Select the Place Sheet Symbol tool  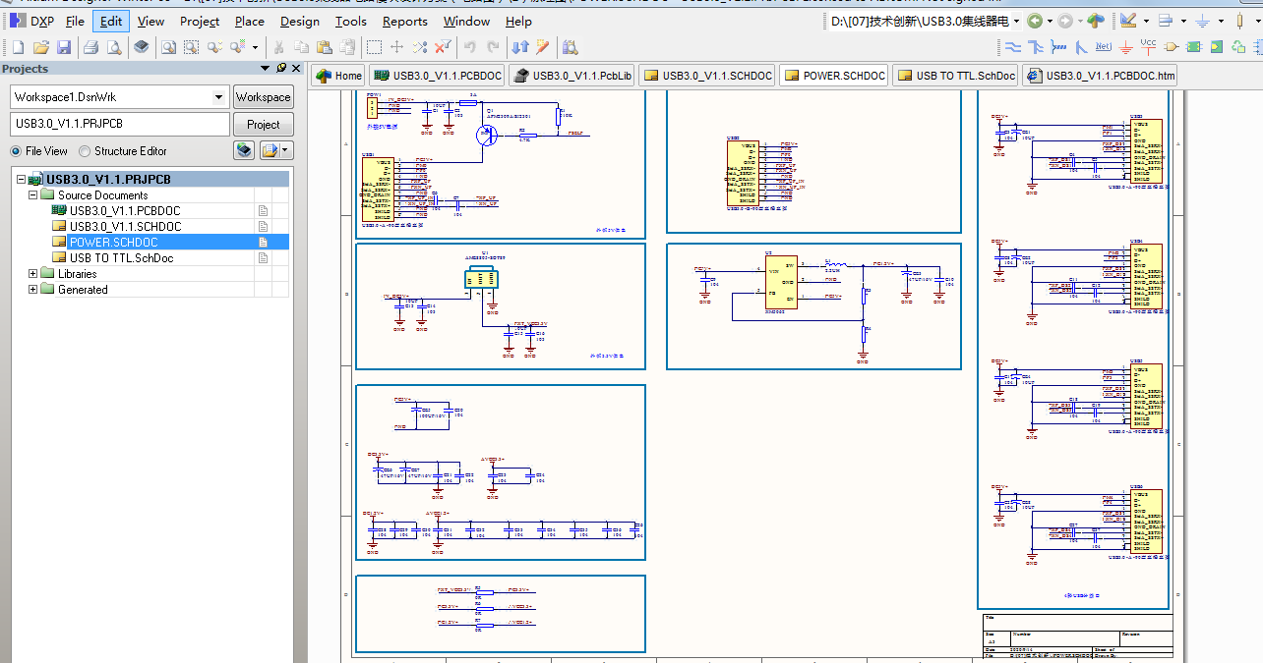[1194, 46]
